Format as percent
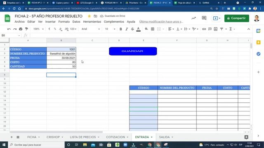 (x=55, y=29)
